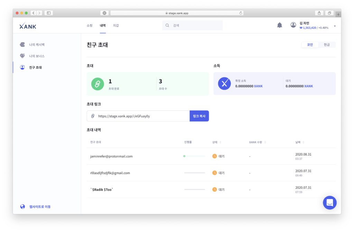Viewport: 354px width, 231px height.
Task: Click the link icon in invite URL field
Action: (x=93, y=116)
